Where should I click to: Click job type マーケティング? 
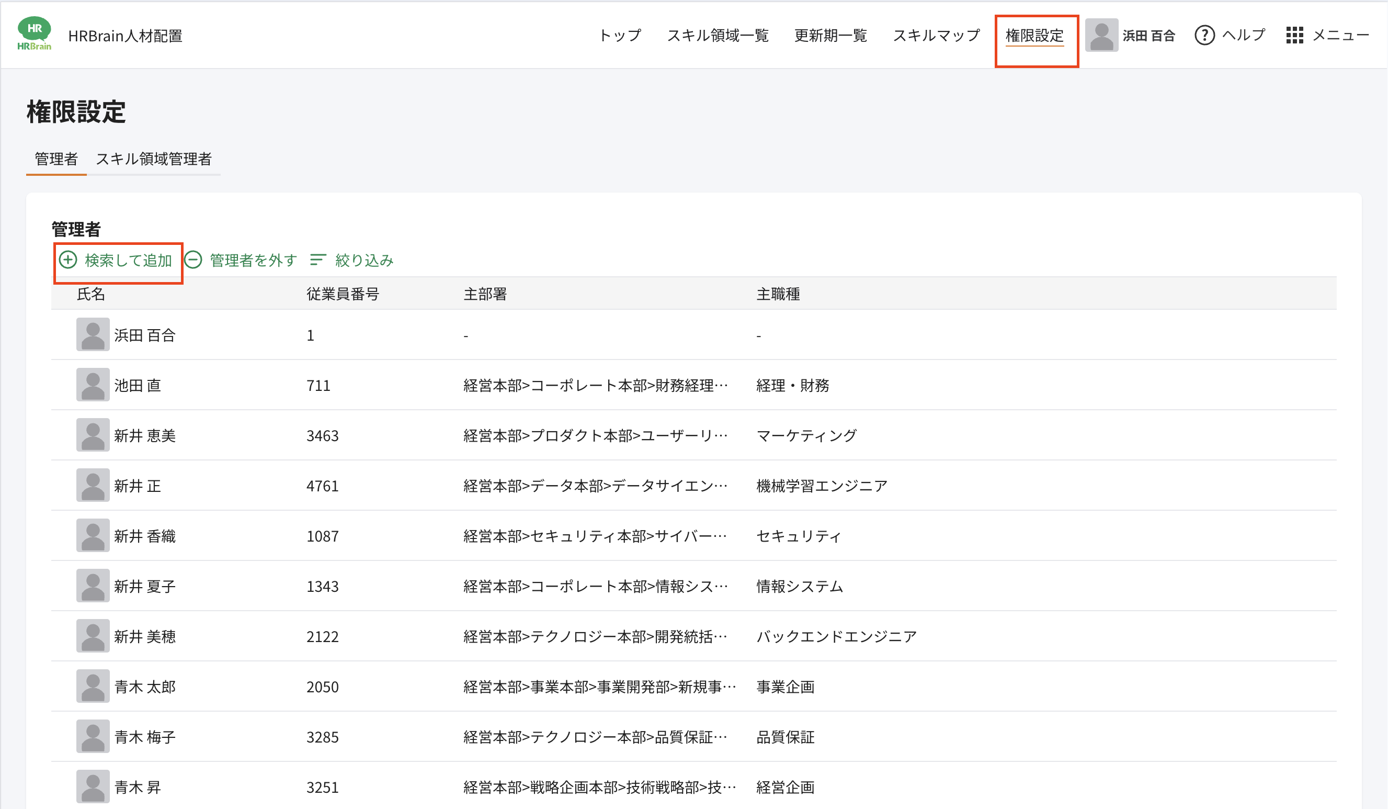pos(806,435)
